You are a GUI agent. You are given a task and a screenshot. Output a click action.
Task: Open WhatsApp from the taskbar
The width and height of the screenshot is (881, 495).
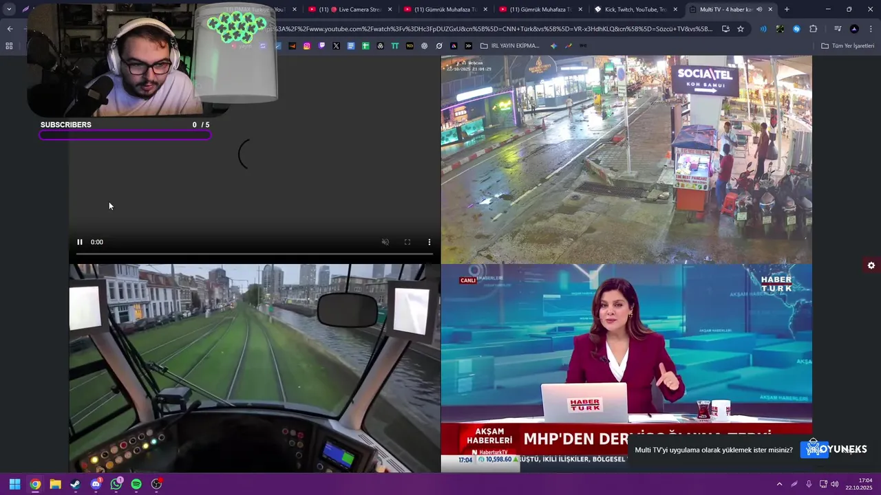tap(116, 484)
